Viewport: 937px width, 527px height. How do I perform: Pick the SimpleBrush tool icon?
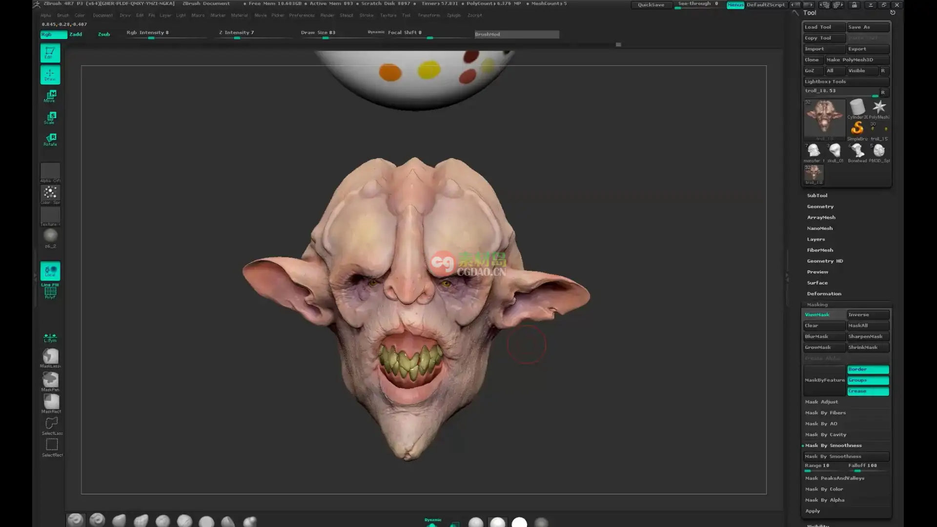pyautogui.click(x=857, y=131)
